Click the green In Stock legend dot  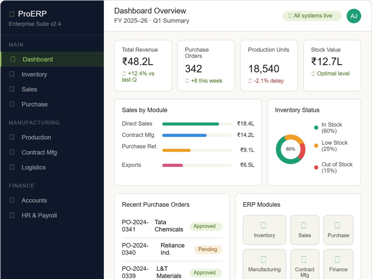(316, 128)
